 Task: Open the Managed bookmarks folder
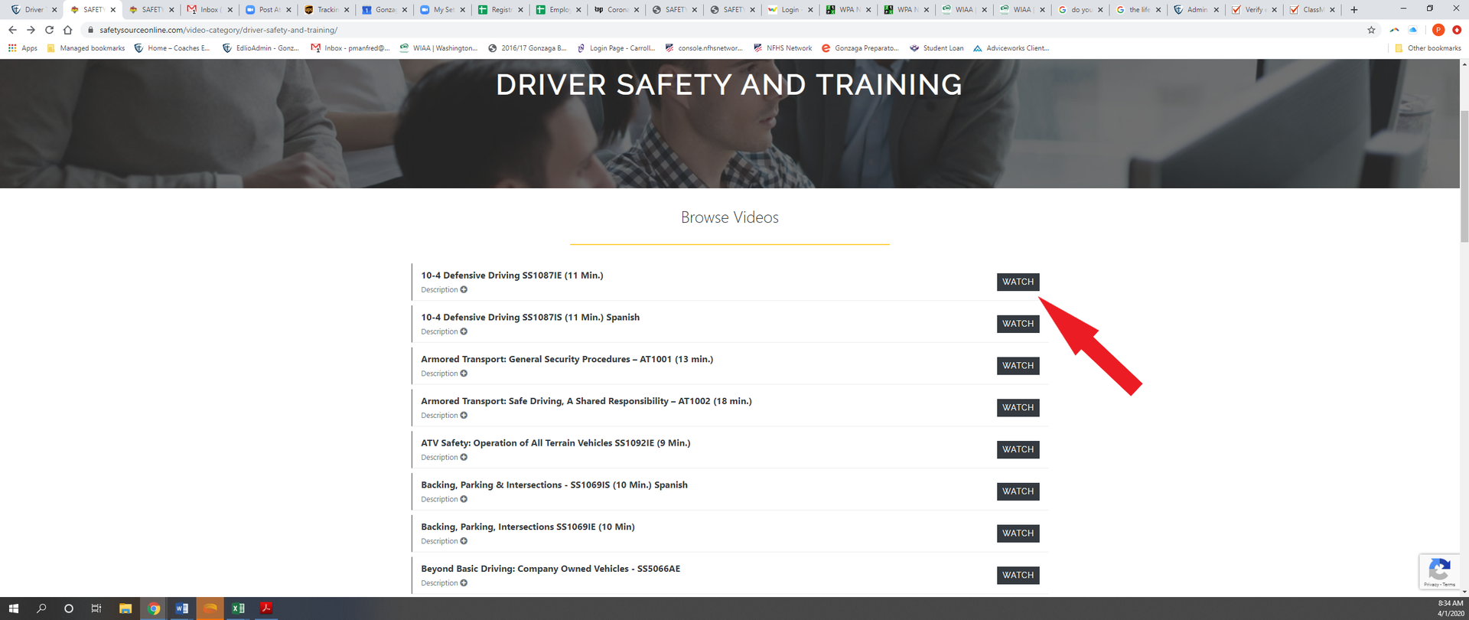(86, 48)
